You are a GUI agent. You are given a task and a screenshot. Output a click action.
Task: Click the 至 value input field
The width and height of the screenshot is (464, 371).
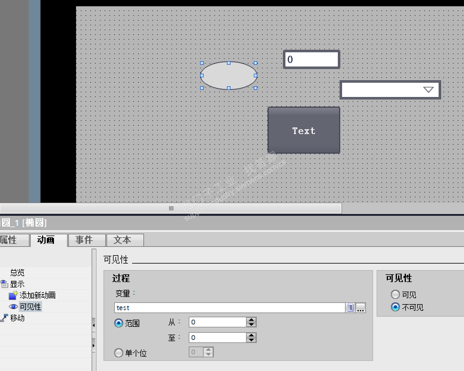(218, 338)
